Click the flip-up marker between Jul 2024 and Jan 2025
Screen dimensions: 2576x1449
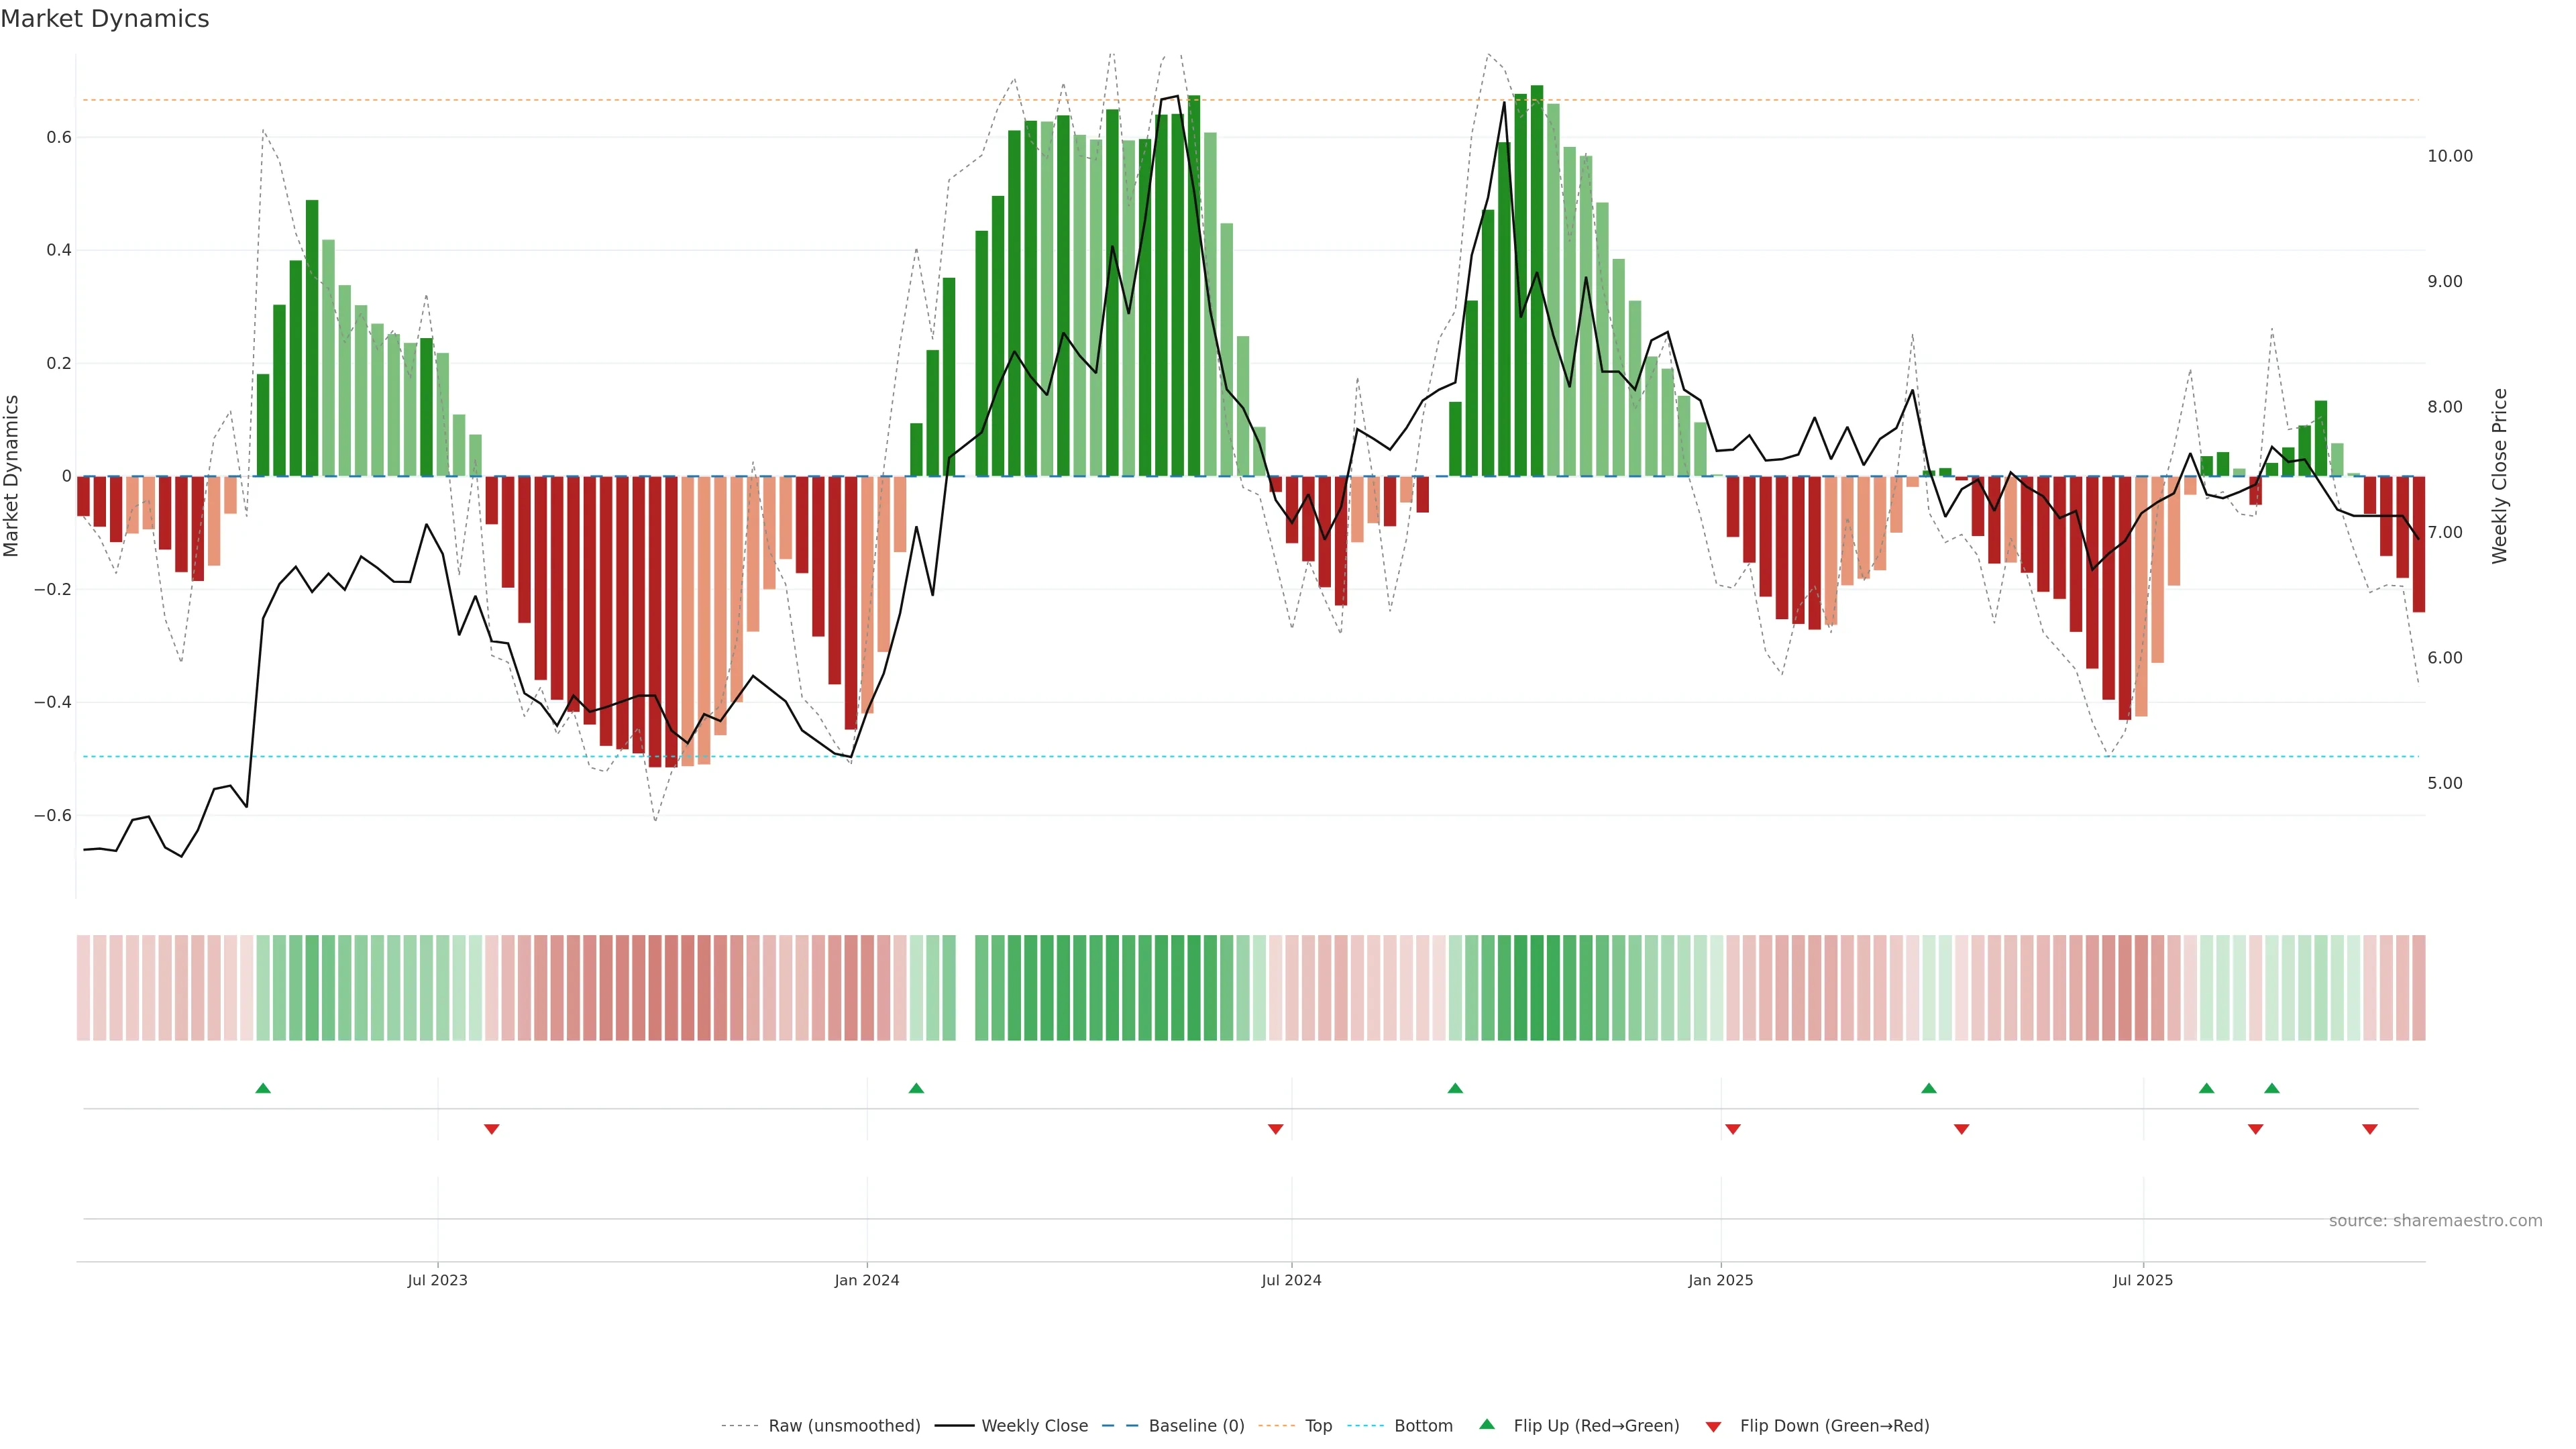tap(1455, 1088)
